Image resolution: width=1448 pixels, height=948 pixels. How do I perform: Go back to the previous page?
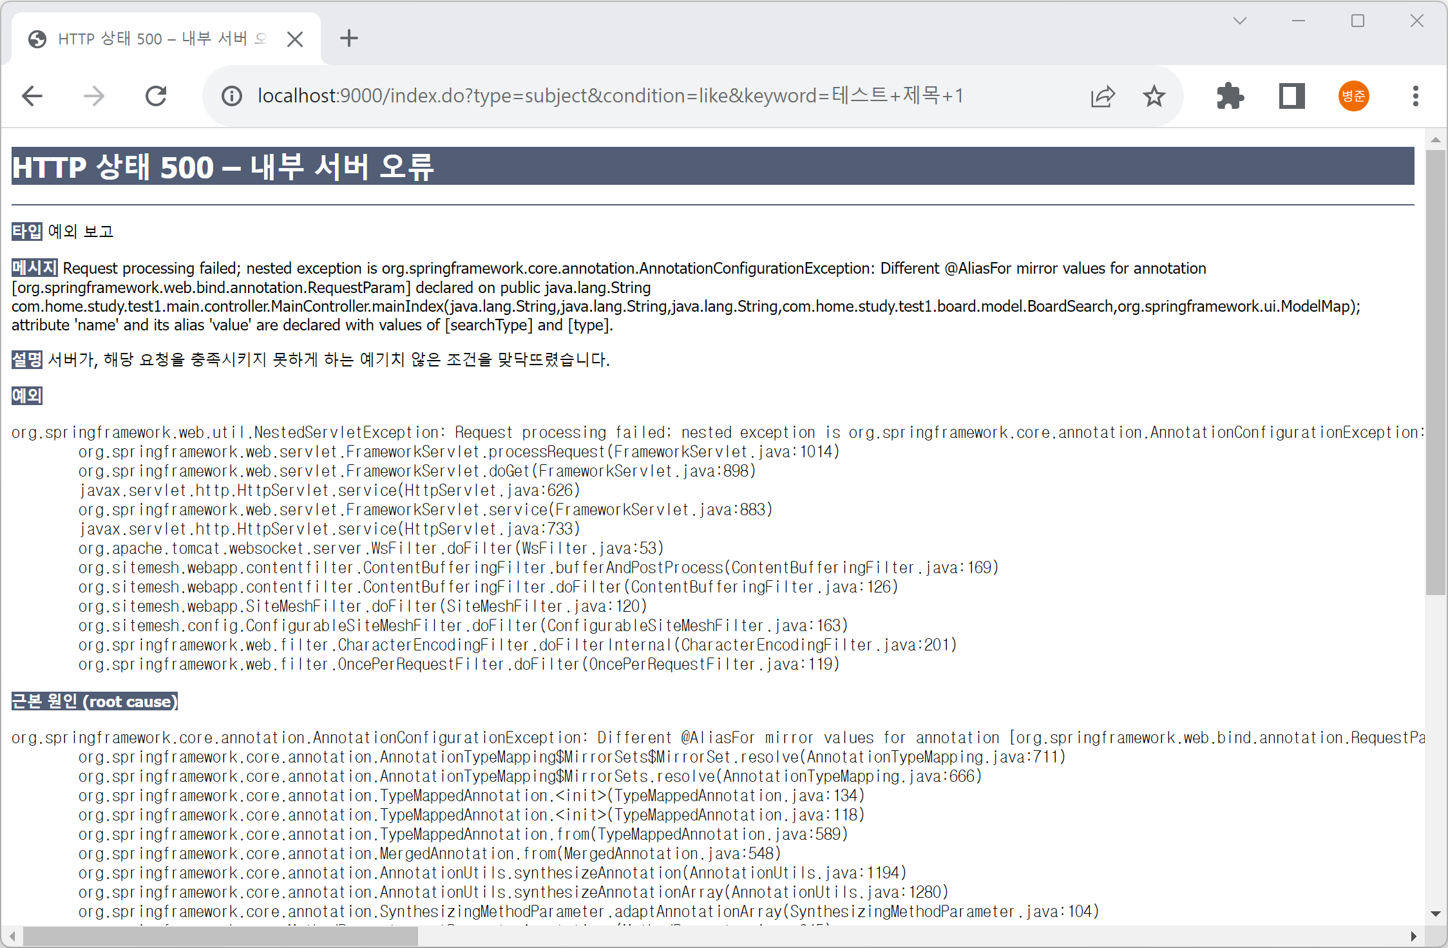click(32, 97)
